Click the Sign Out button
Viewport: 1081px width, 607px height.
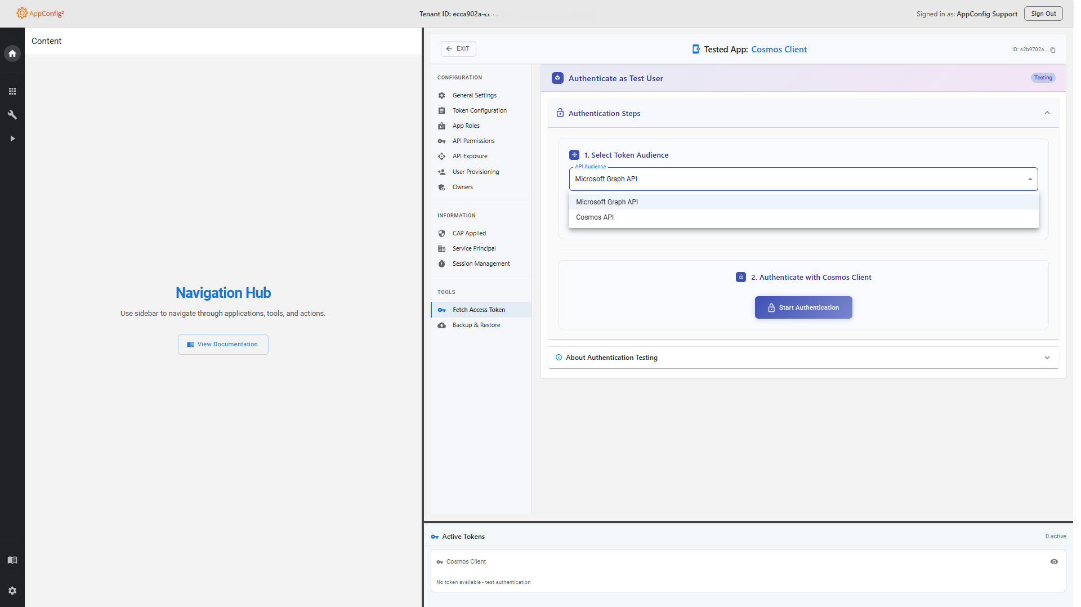pos(1044,14)
